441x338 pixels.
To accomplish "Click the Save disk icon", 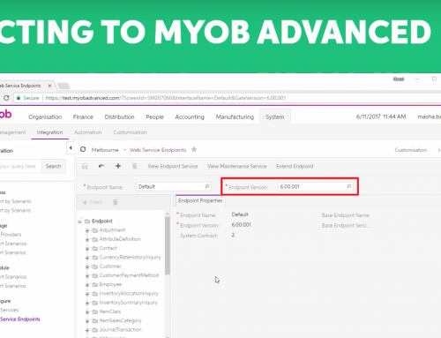I will point(85,166).
